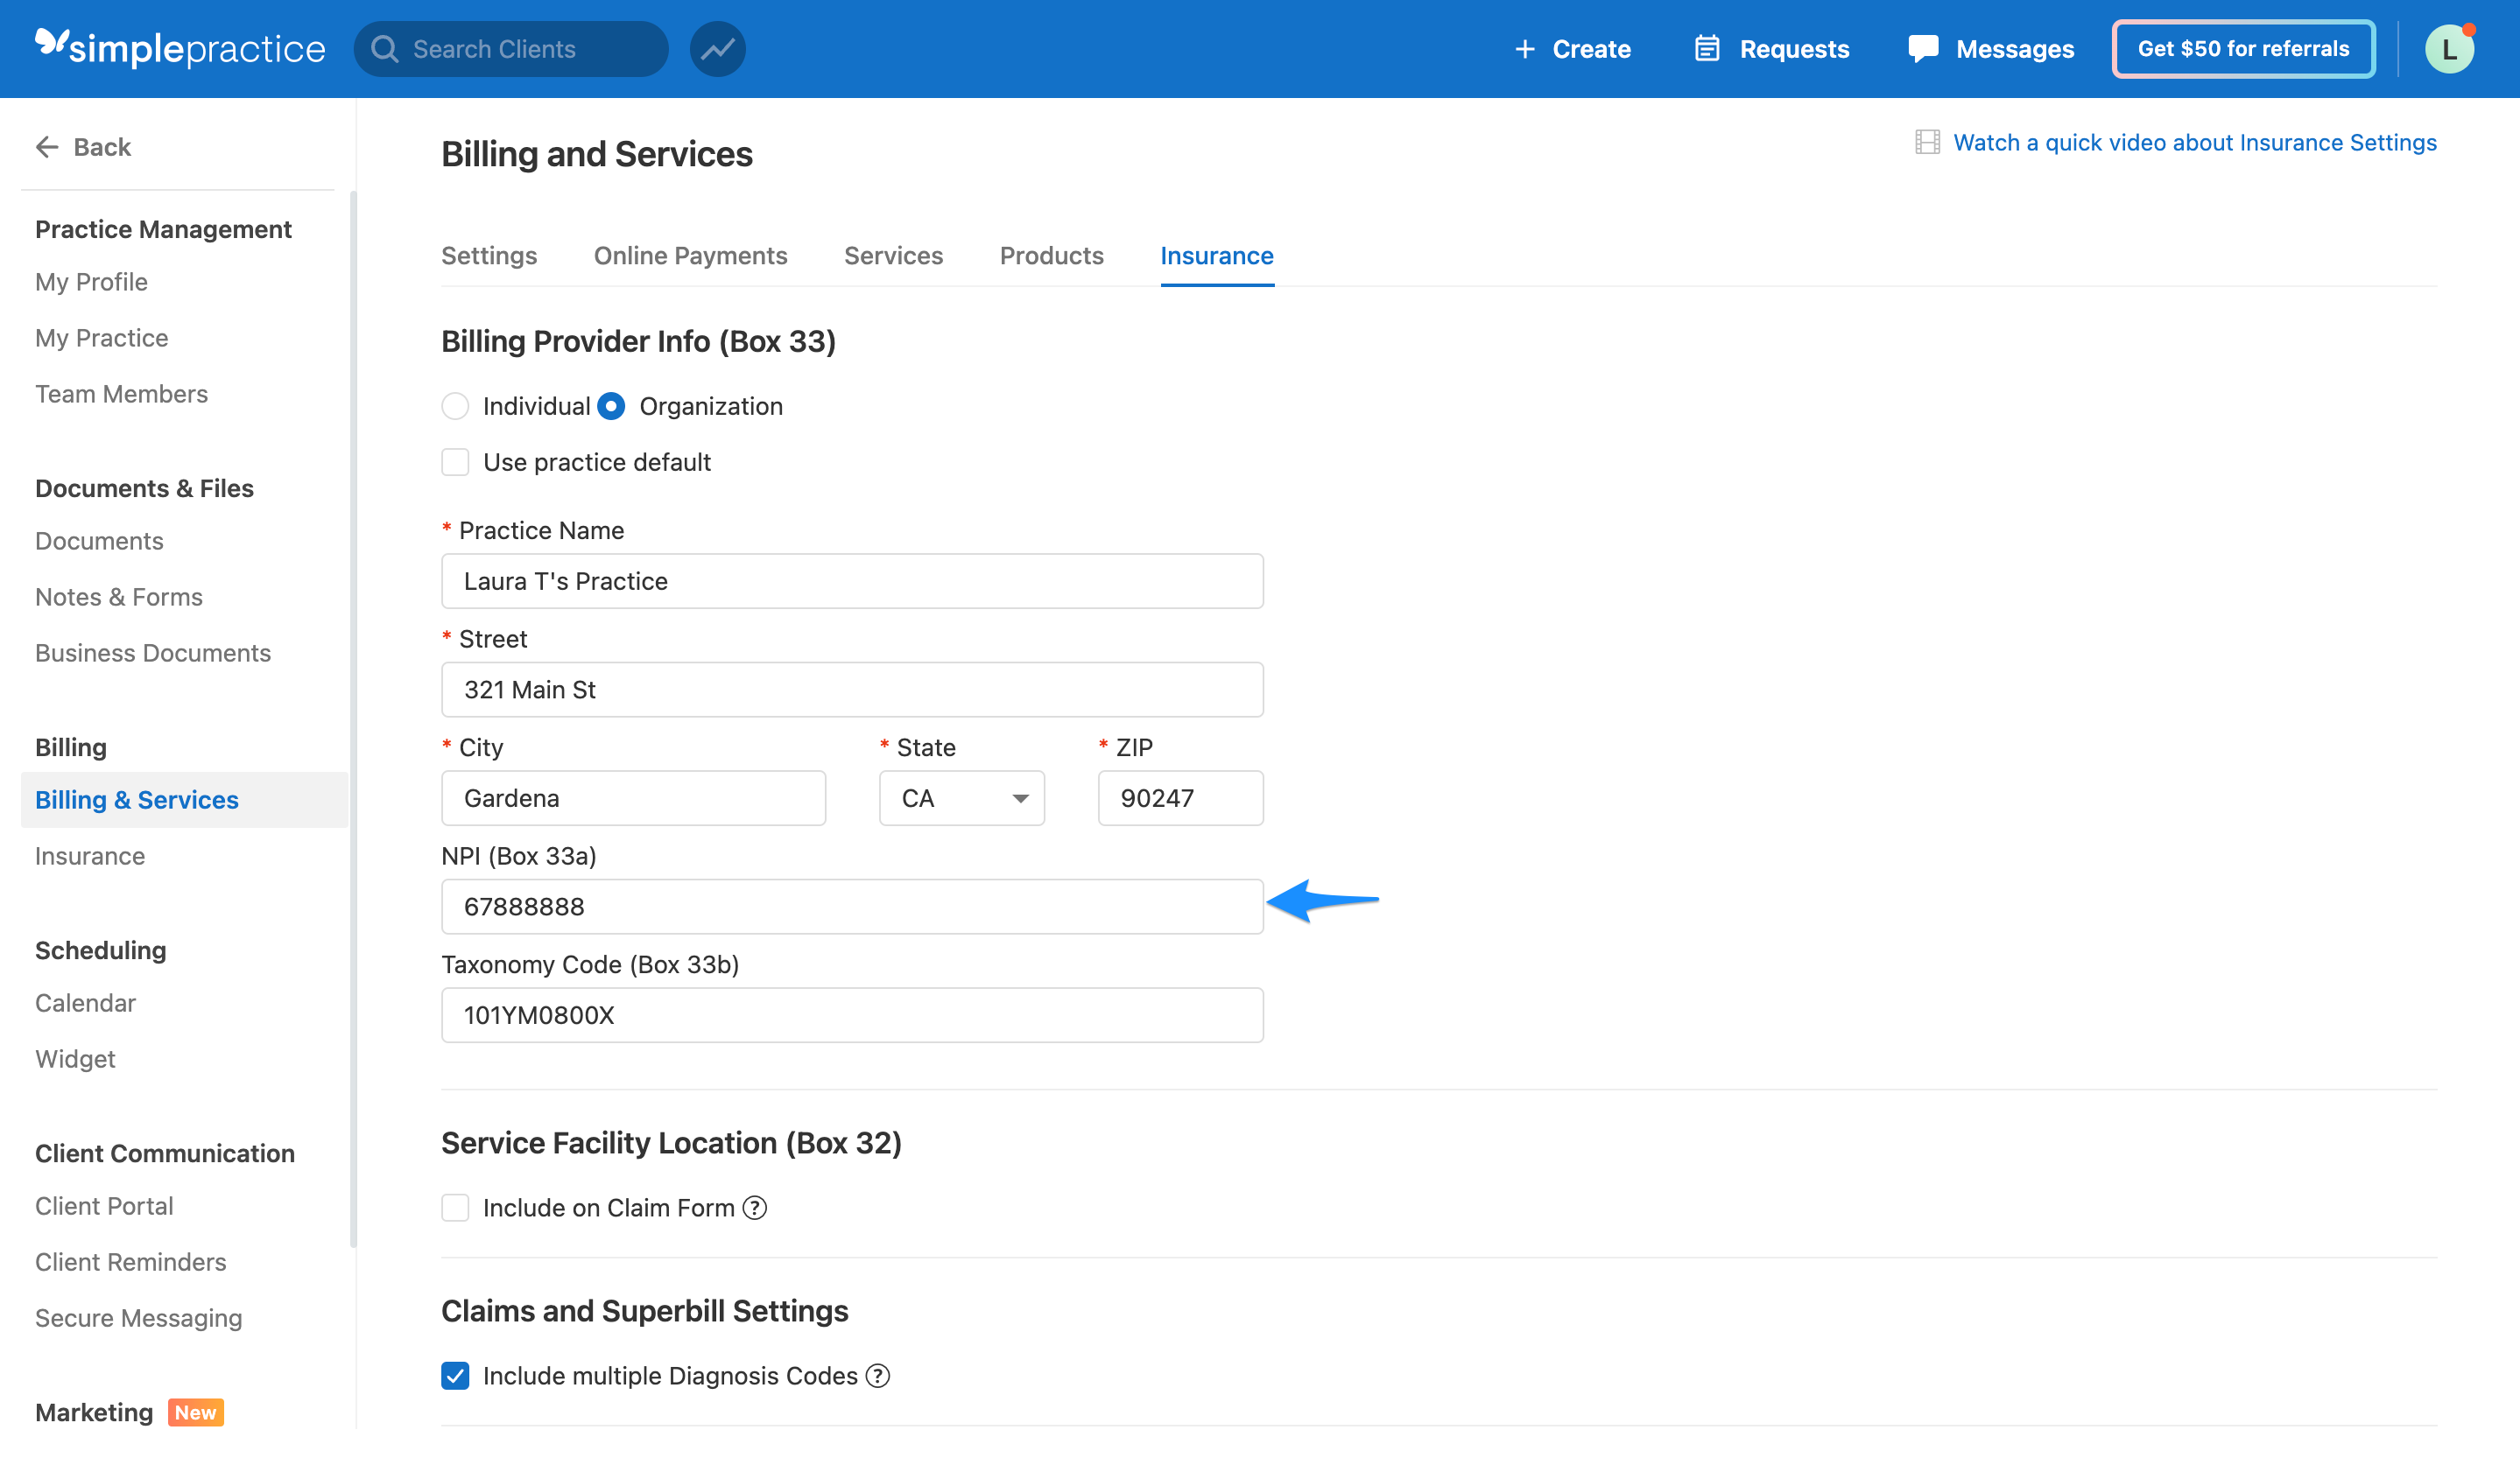The width and height of the screenshot is (2520, 1465).
Task: Open Secure Messaging settings
Action: pyautogui.click(x=138, y=1317)
